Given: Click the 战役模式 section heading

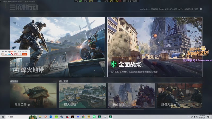Looking at the screenshot, I should [14, 81].
